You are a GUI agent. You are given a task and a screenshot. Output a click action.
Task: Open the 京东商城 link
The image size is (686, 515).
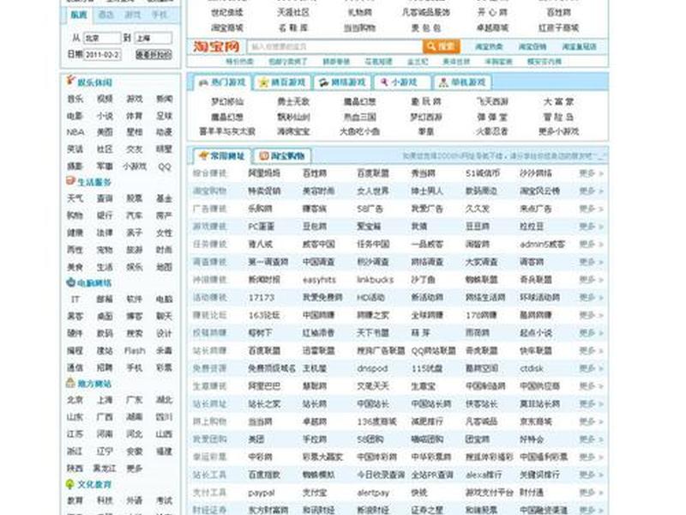(x=536, y=421)
